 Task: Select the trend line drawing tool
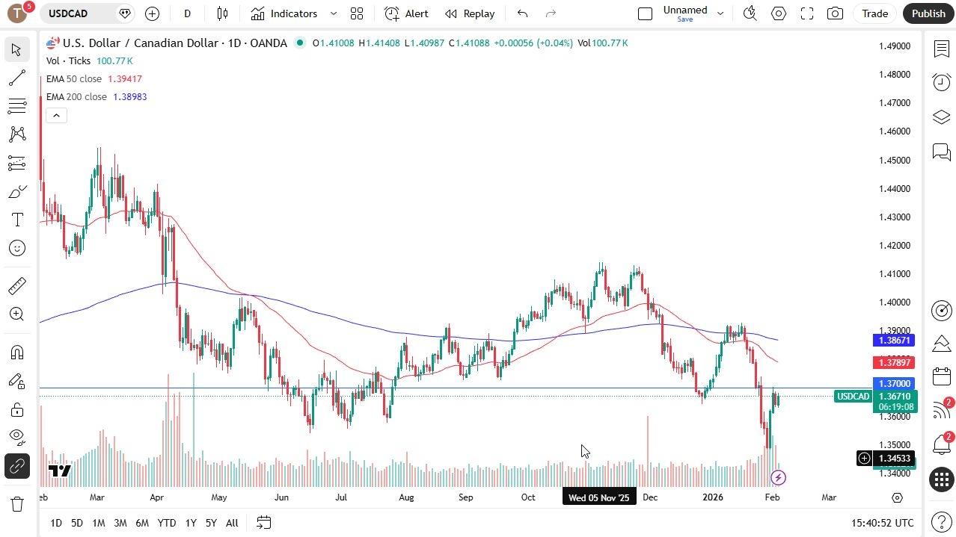(16, 78)
